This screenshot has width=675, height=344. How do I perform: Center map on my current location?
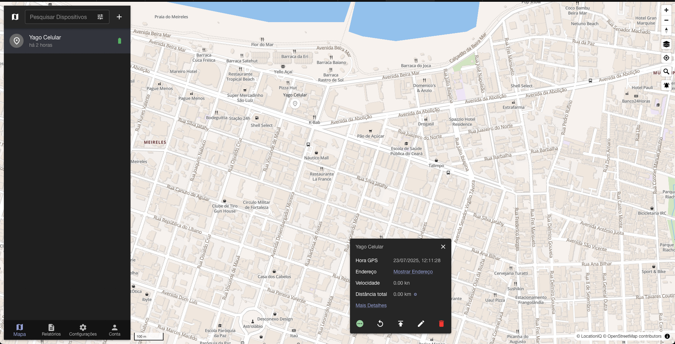pos(666,58)
